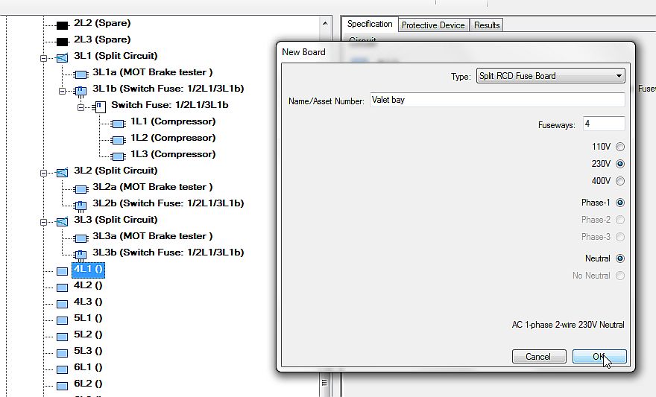Select the 4L3 () tree row
Screen dimensions: 656x397
tap(88, 302)
